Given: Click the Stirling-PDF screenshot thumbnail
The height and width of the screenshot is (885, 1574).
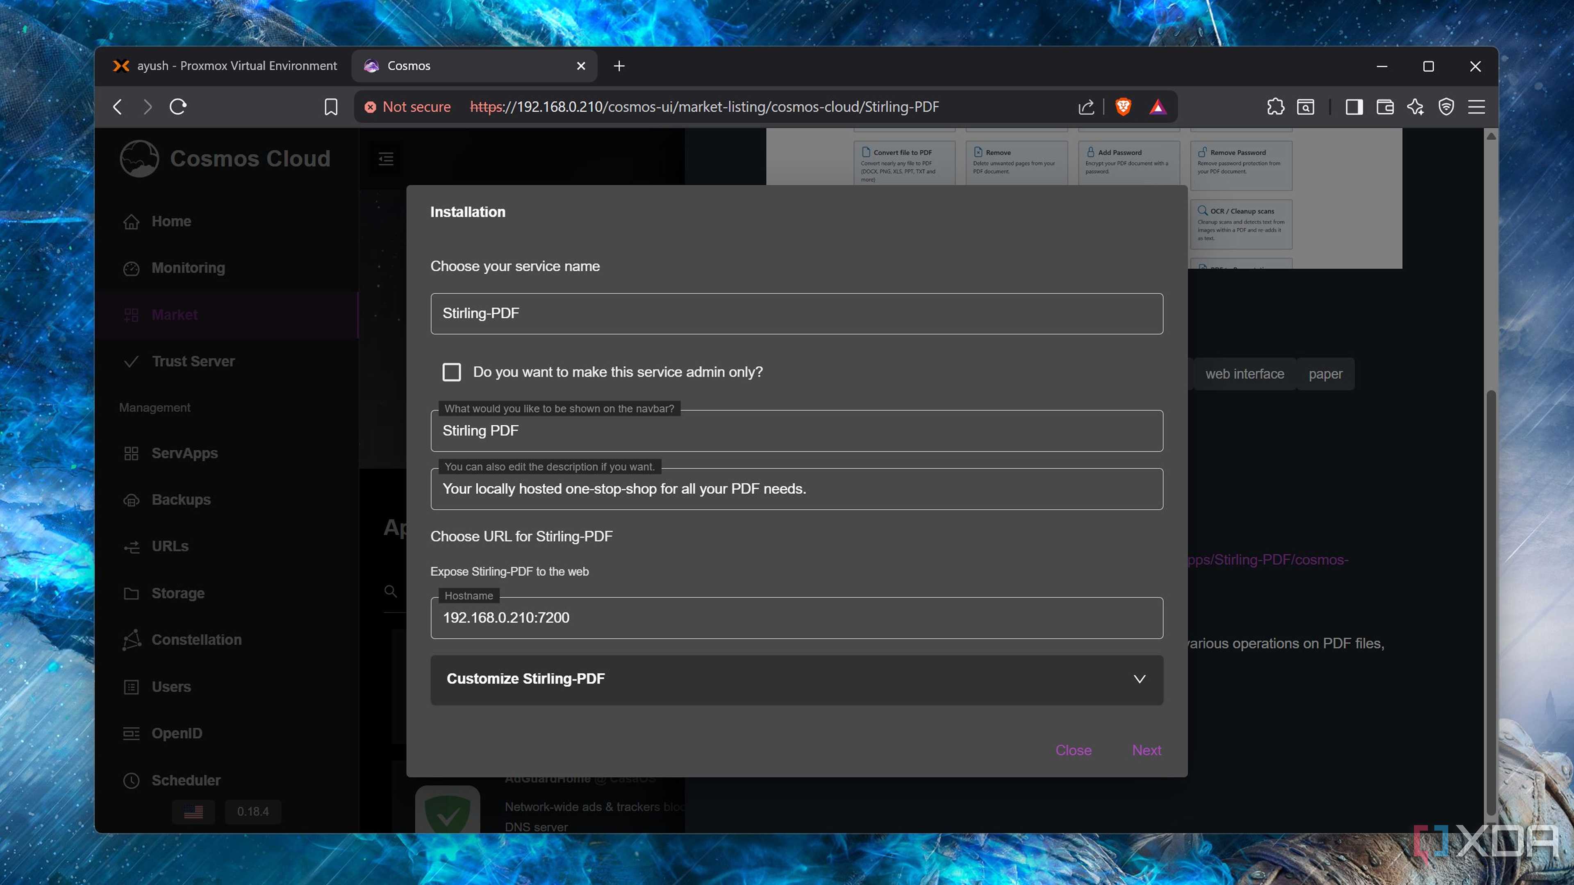Looking at the screenshot, I should pos(1294,198).
